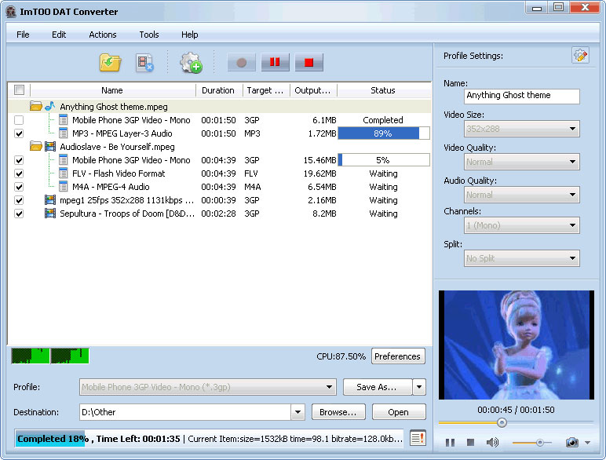Click the add profile gear icon

coord(191,63)
